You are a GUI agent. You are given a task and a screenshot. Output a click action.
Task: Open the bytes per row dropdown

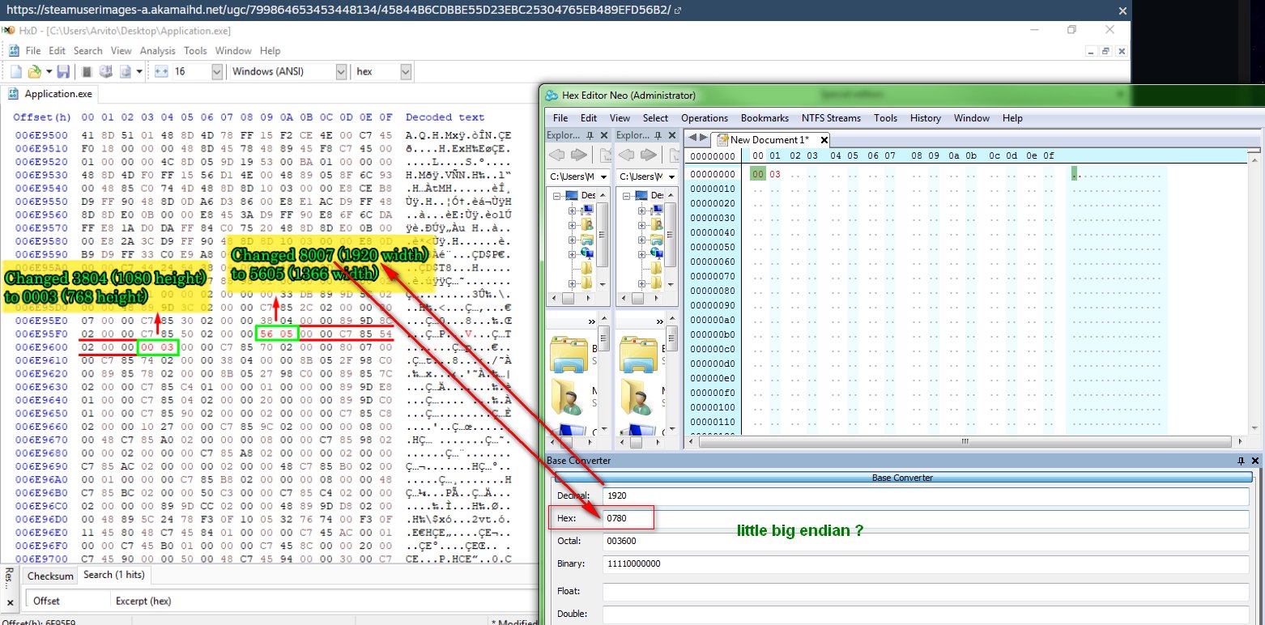coord(216,71)
